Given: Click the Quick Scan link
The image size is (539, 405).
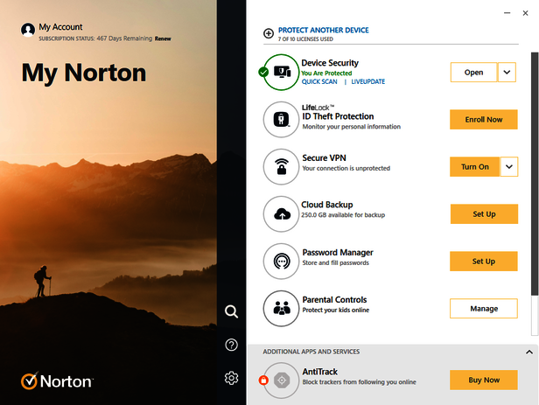Looking at the screenshot, I should (x=319, y=82).
